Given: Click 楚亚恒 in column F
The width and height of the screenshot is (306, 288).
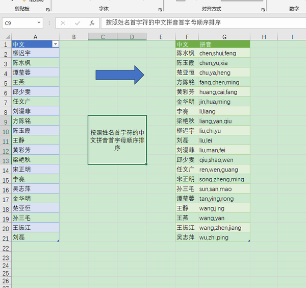Looking at the screenshot, I should pos(187,73).
